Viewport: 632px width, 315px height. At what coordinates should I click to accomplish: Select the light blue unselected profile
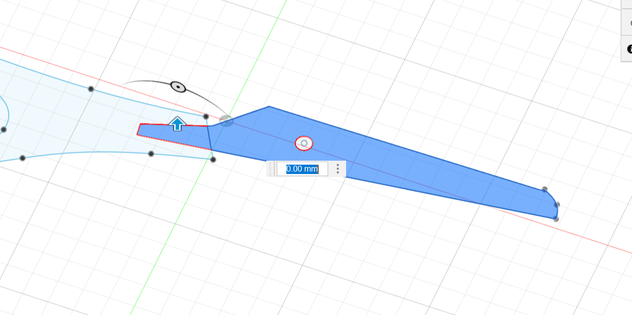click(74, 123)
